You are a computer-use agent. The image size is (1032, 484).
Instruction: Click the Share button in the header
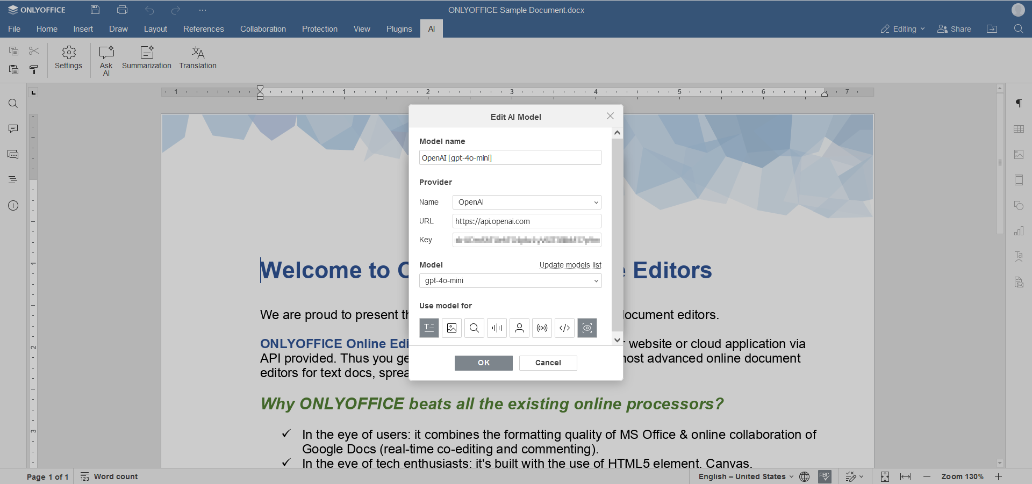click(954, 29)
